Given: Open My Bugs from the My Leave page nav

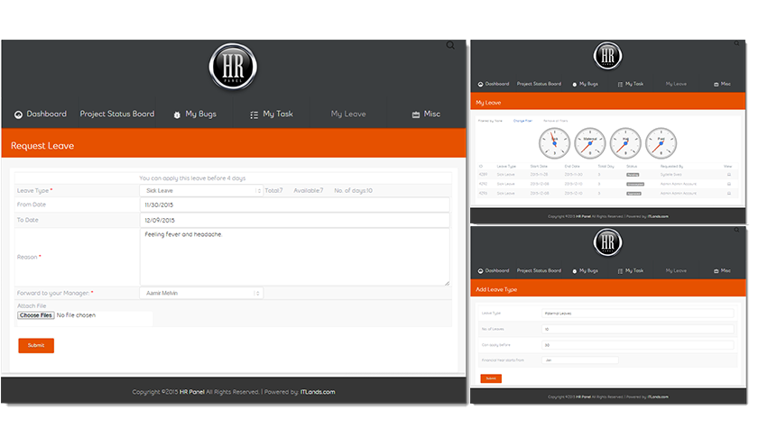Looking at the screenshot, I should point(585,84).
